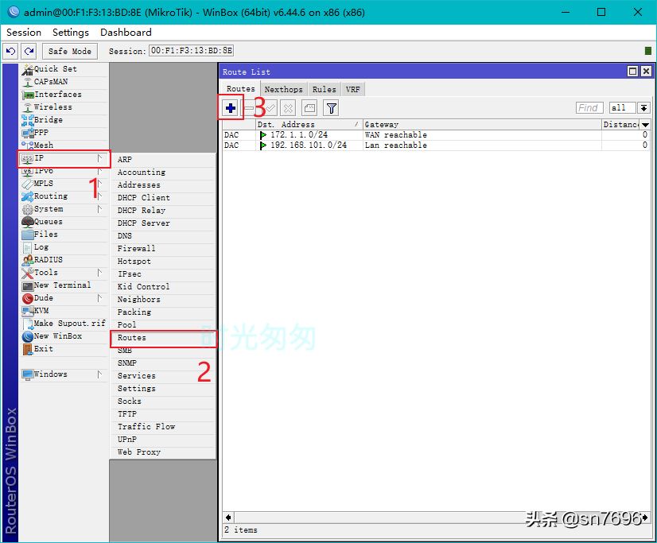Click the remove route minus icon

coord(249,108)
